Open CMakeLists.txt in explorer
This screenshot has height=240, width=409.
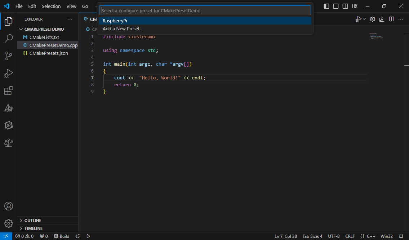(x=48, y=37)
